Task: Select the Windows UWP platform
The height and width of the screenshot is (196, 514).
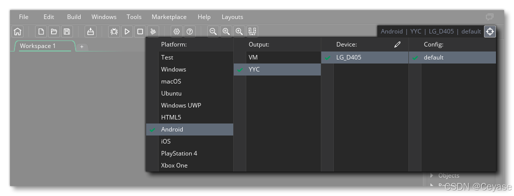Action: click(190, 105)
